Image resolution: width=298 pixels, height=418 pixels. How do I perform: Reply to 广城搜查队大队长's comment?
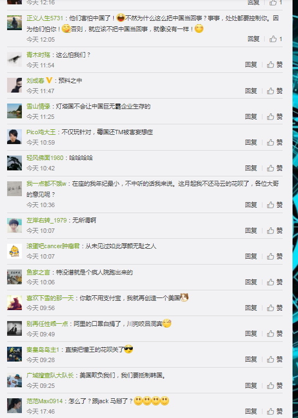(x=251, y=386)
